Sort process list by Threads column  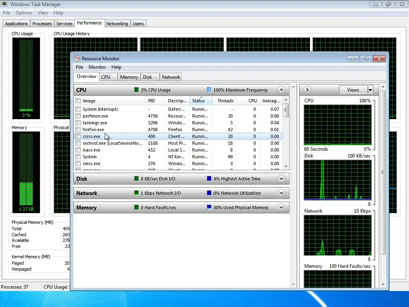click(224, 101)
